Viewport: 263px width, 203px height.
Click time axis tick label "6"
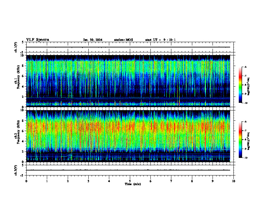tap(151, 181)
